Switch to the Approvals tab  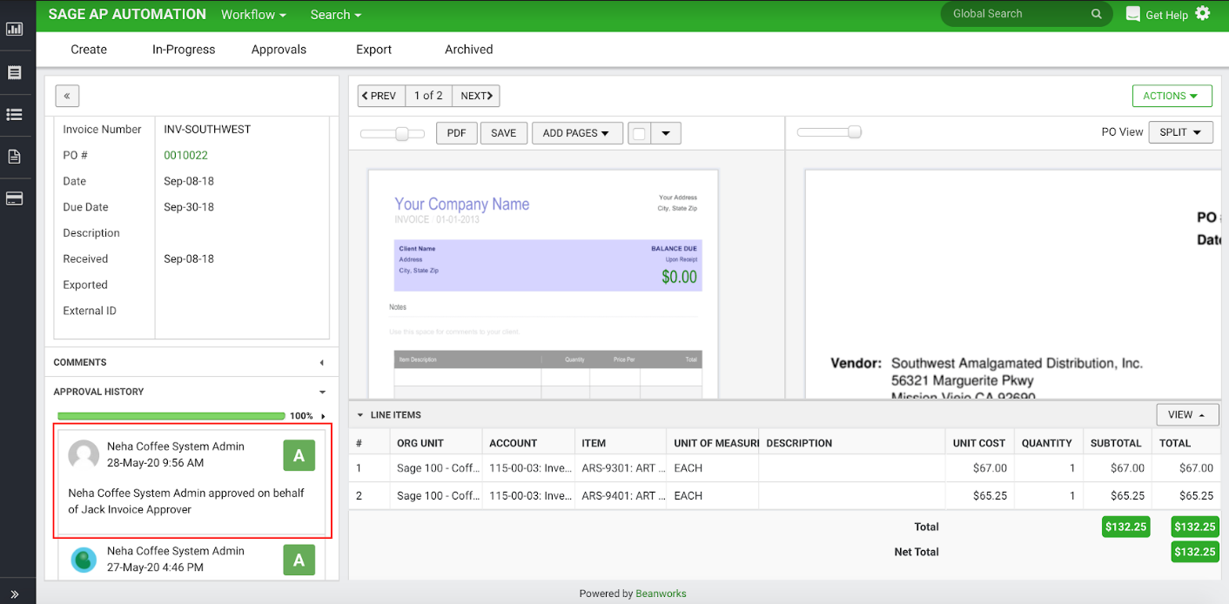tap(279, 50)
